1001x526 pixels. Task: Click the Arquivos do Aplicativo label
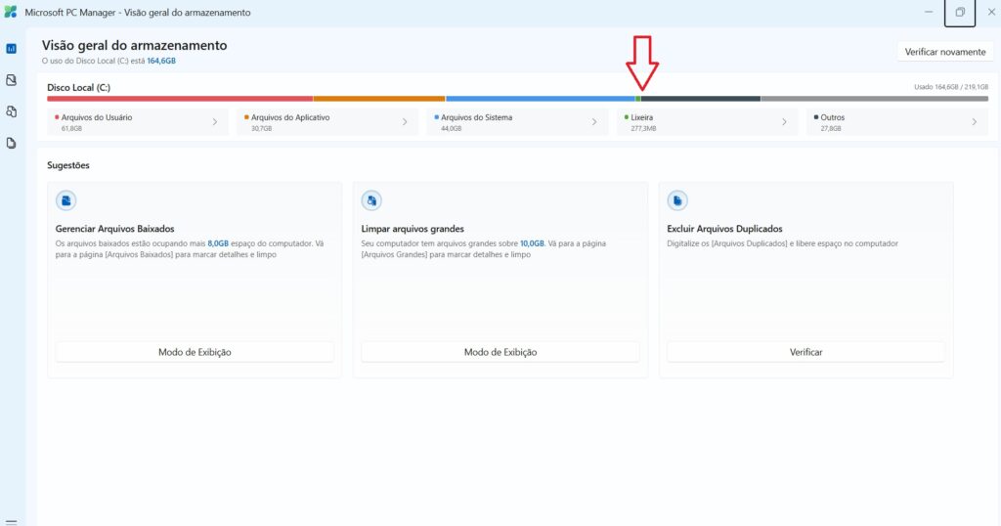[290, 117]
